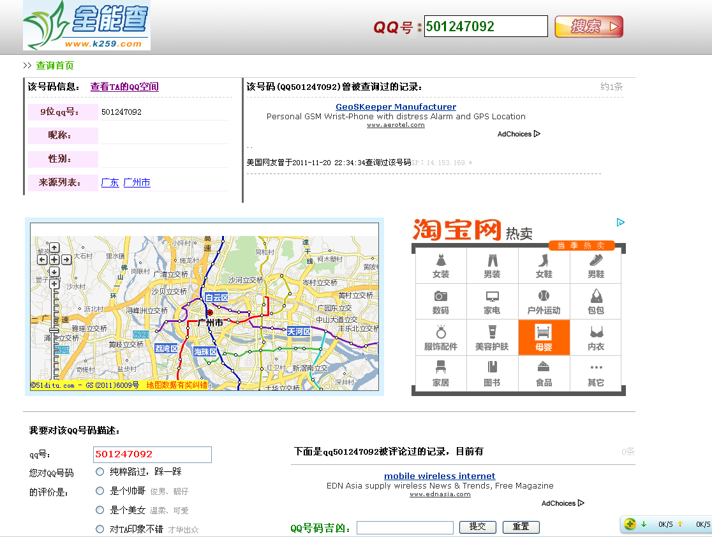Image resolution: width=712 pixels, height=537 pixels.
Task: Choose the 是个美女 radio option
Action: [100, 510]
